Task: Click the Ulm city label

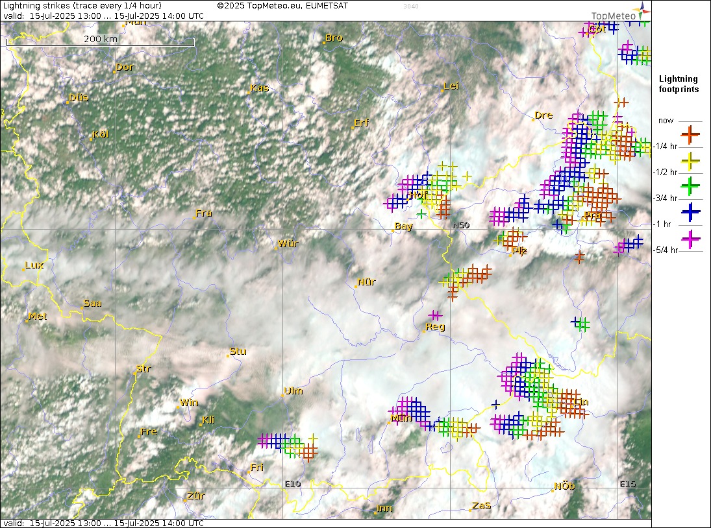Action: pyautogui.click(x=293, y=390)
